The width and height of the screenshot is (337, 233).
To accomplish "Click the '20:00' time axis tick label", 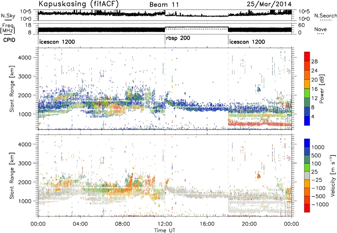I will (249, 224).
